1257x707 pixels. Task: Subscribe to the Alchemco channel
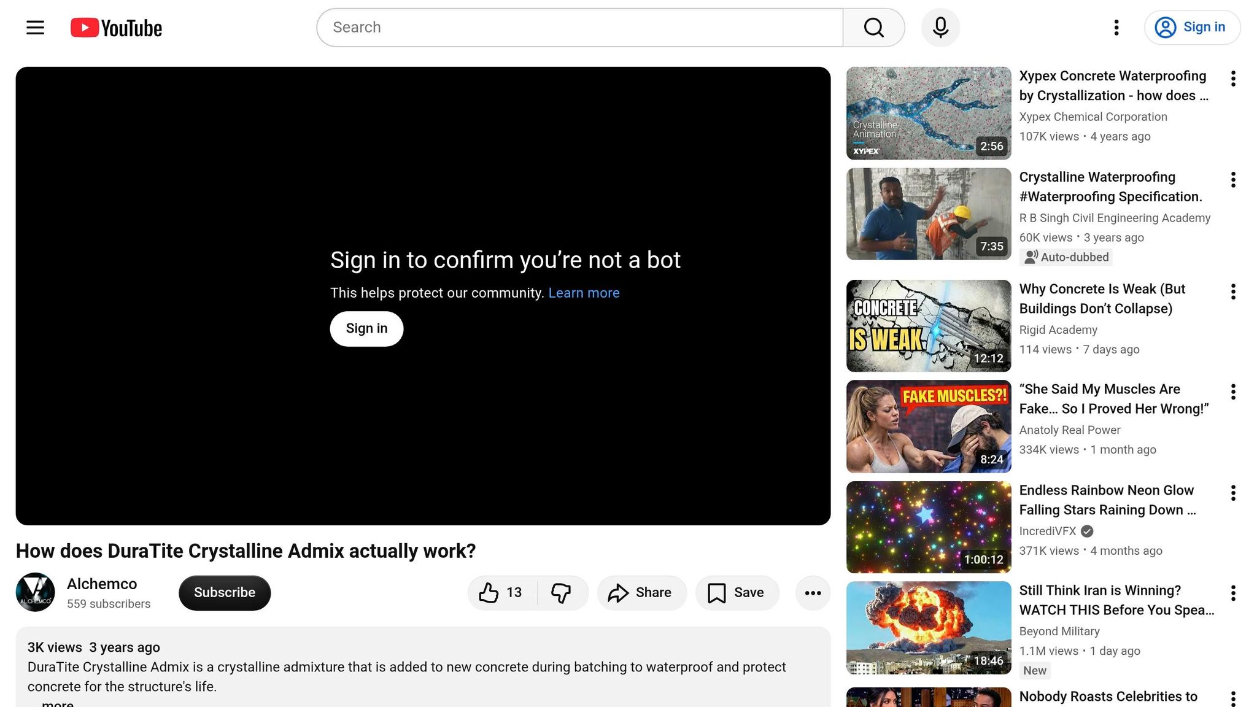click(x=225, y=593)
